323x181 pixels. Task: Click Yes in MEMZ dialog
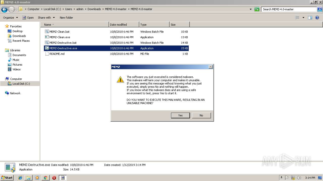[x=180, y=115]
